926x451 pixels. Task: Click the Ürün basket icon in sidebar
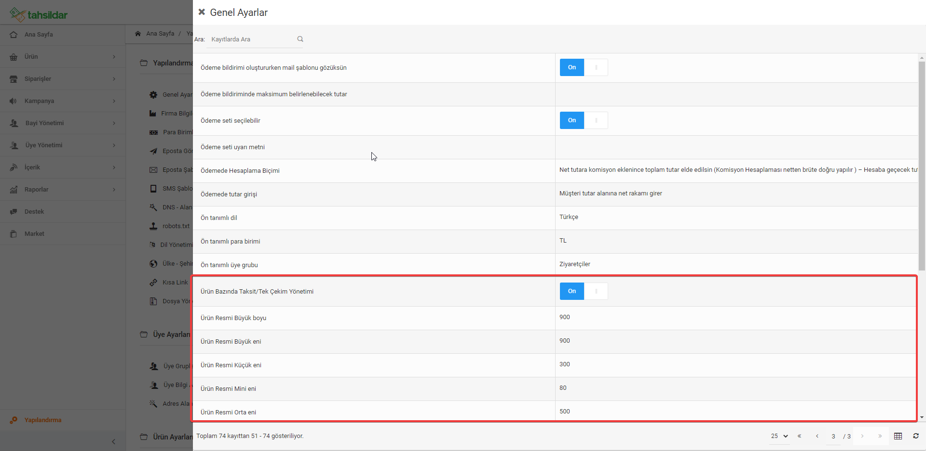pyautogui.click(x=14, y=57)
